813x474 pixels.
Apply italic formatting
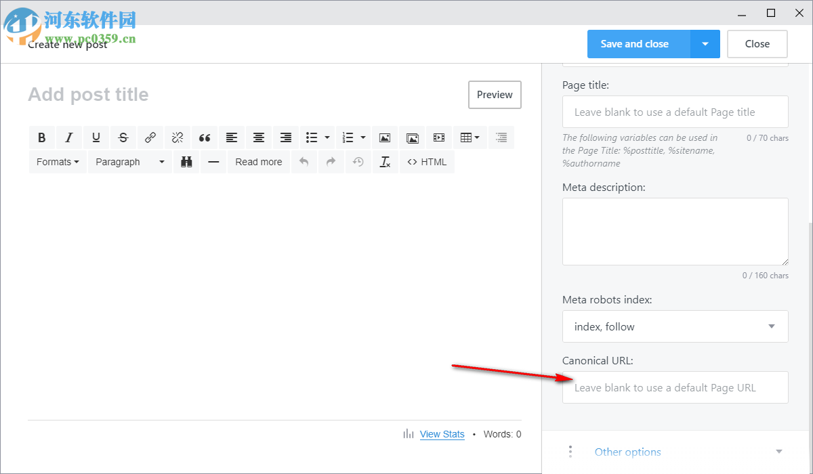pos(69,137)
